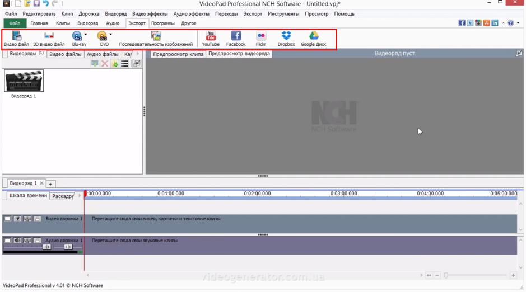Click the DVD disc icon
Image resolution: width=526 pixels, height=292 pixels.
pos(102,36)
